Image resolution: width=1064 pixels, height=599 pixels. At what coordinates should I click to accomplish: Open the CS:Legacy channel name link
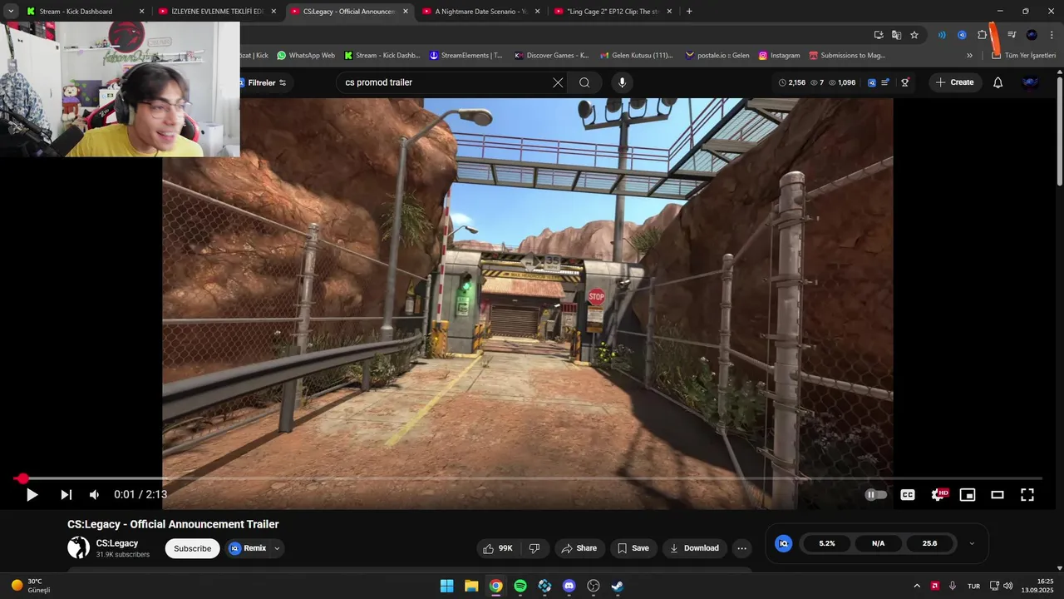pyautogui.click(x=117, y=543)
